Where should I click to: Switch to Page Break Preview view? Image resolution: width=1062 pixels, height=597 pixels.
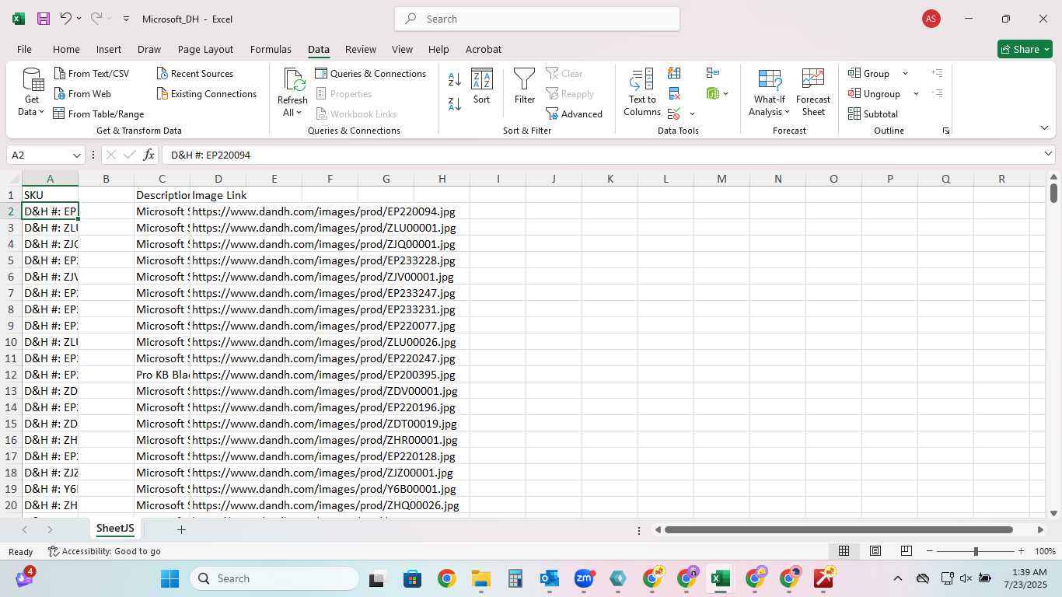coord(906,551)
